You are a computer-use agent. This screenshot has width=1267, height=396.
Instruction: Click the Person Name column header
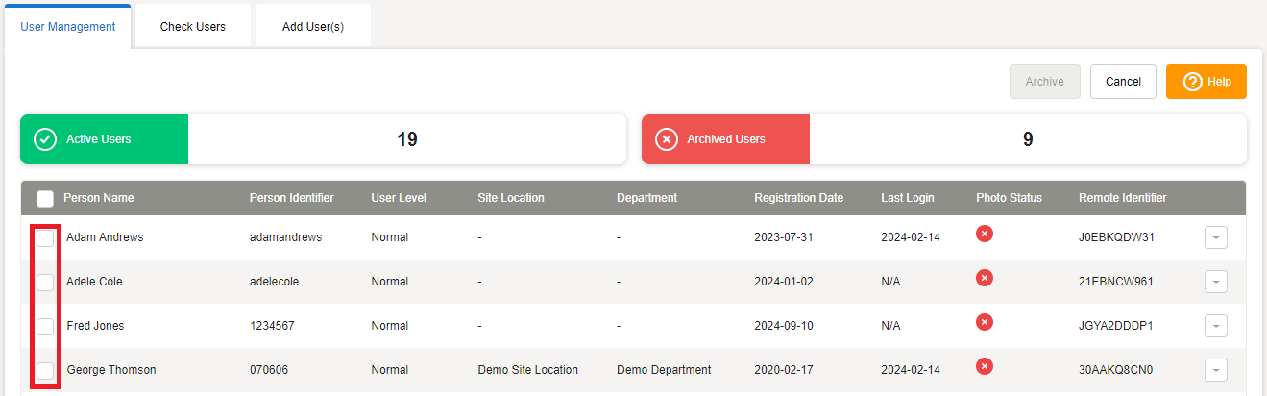coord(99,198)
